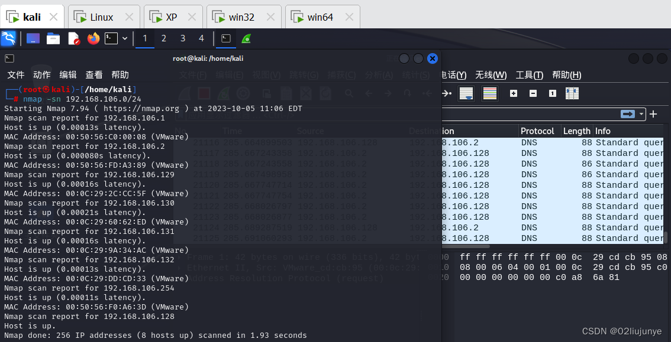671x342 pixels.
Task: Open the file manager from the panel
Action: 53,38
